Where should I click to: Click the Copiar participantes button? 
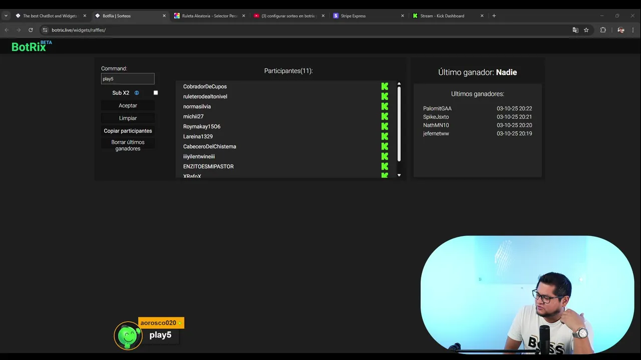(128, 131)
